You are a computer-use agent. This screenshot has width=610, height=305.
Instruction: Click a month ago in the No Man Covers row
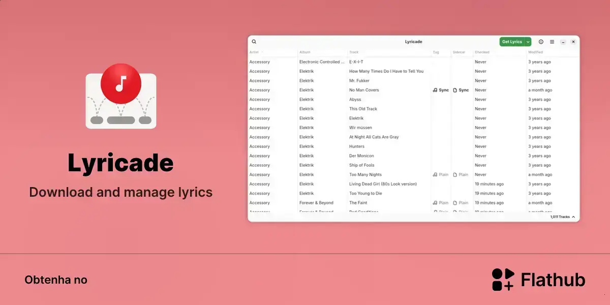(x=540, y=90)
